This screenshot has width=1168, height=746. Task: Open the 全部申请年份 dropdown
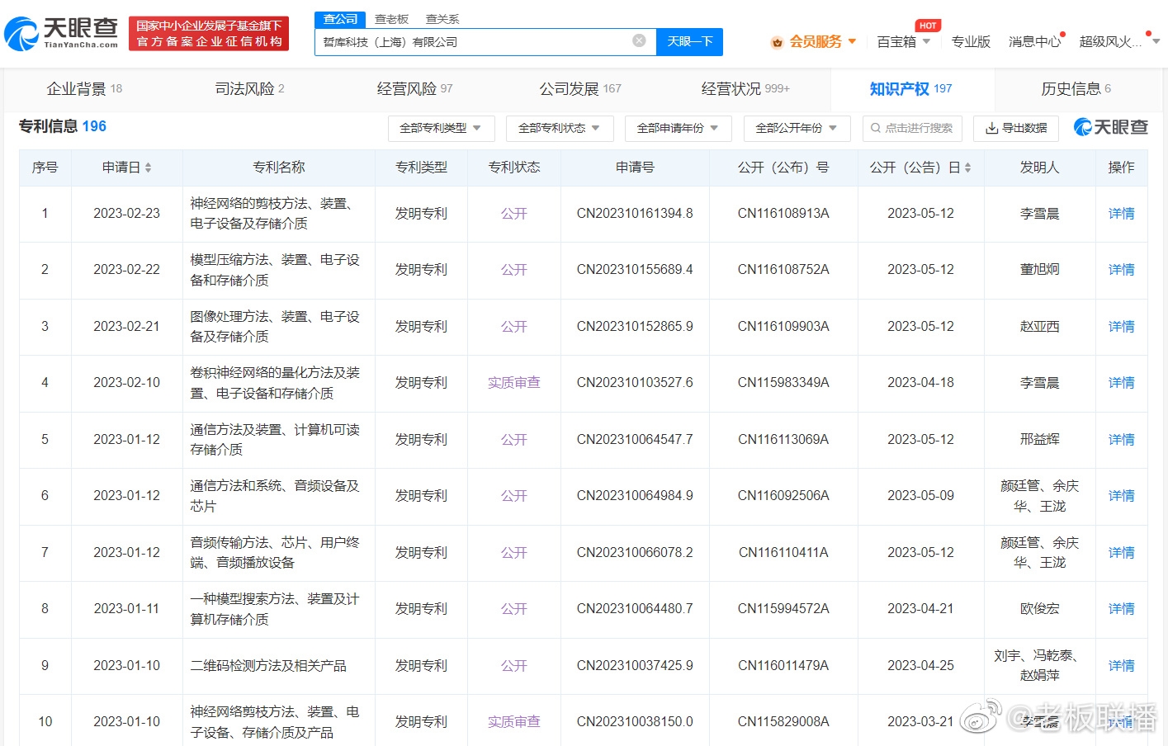pyautogui.click(x=678, y=128)
